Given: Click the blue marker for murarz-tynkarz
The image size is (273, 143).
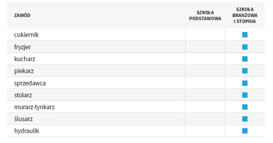Looking at the screenshot, I should pyautogui.click(x=245, y=107).
